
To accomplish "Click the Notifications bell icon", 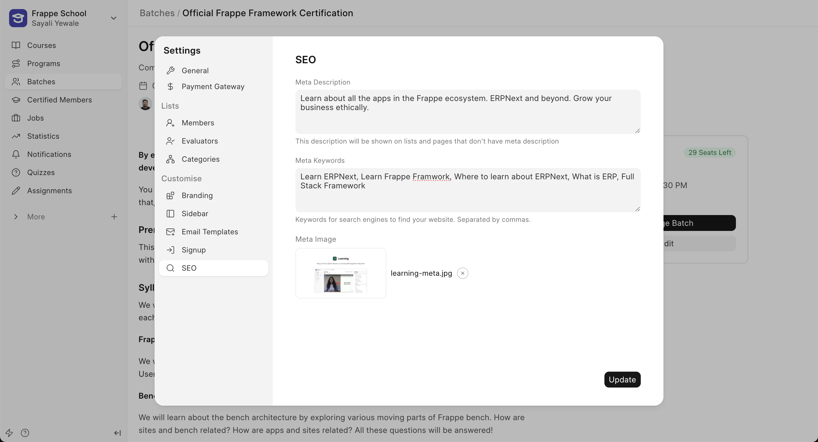I will [16, 154].
